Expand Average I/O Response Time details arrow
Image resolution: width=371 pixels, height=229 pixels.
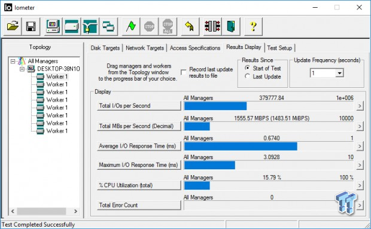pyautogui.click(x=360, y=146)
